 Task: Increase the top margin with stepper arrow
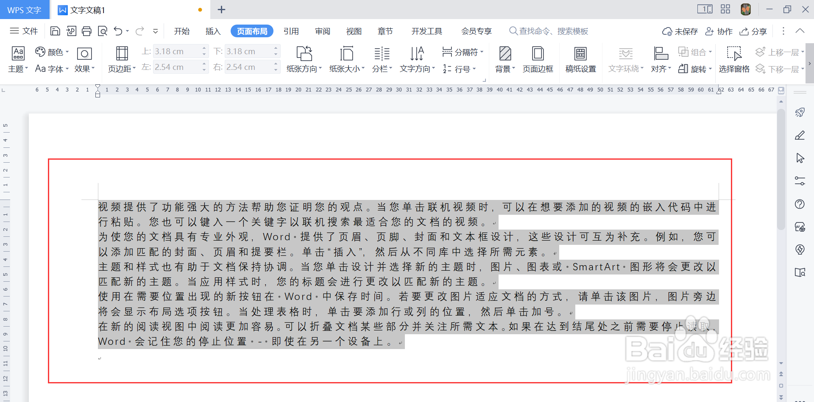pos(204,48)
